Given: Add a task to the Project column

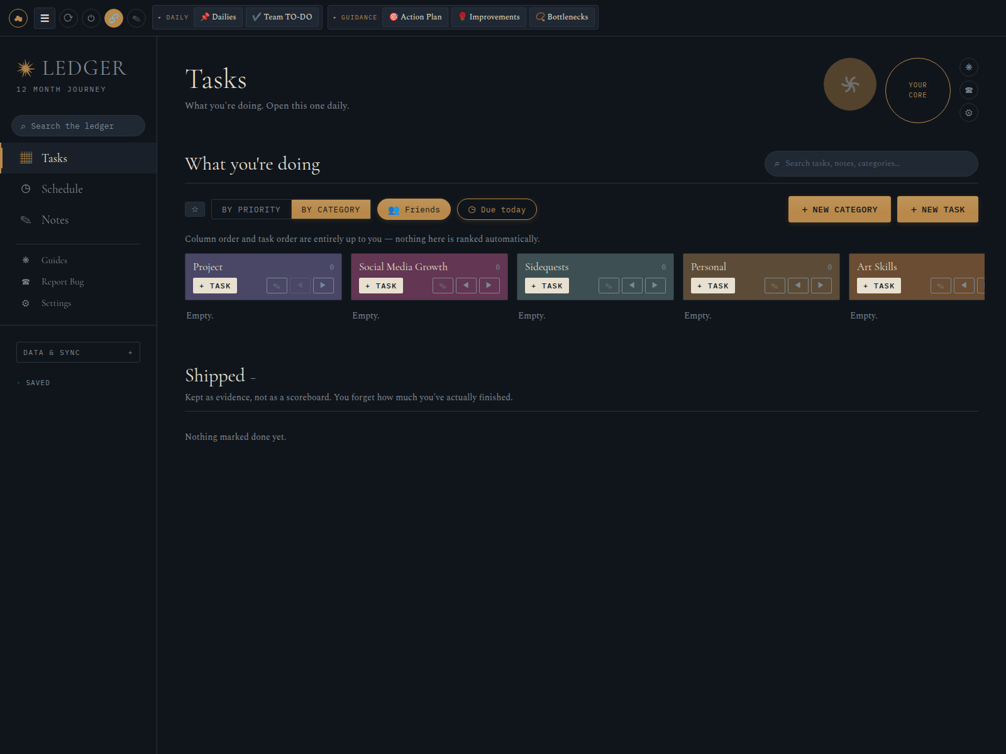Looking at the screenshot, I should (215, 286).
